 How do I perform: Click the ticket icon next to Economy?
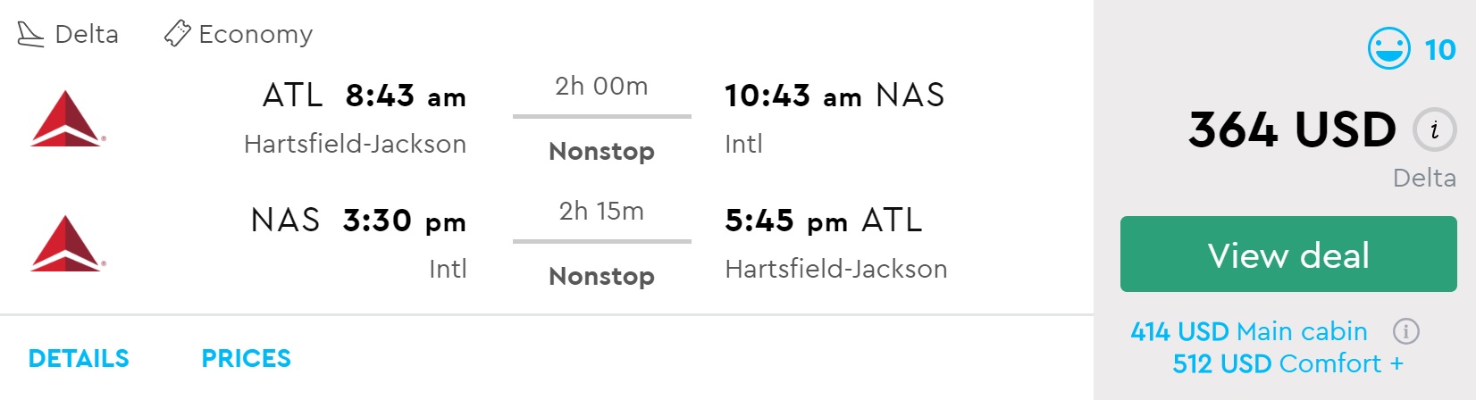[x=177, y=34]
